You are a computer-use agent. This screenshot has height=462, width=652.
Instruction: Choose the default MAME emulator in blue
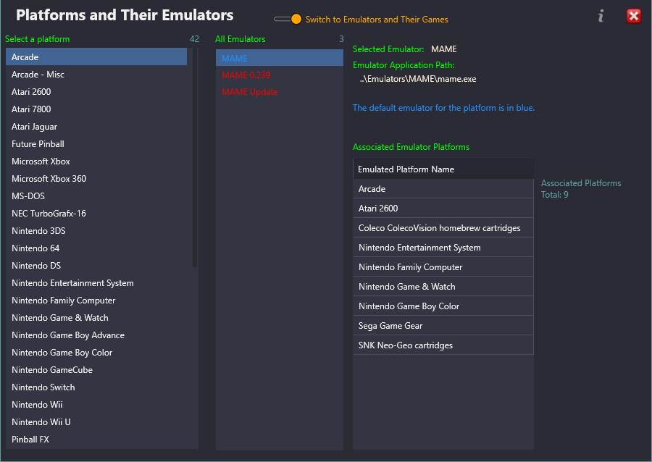click(x=280, y=58)
